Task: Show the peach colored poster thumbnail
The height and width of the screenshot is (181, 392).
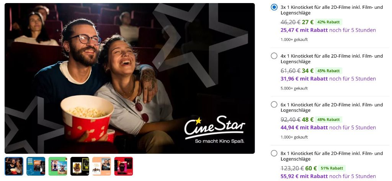Action: coord(101,166)
